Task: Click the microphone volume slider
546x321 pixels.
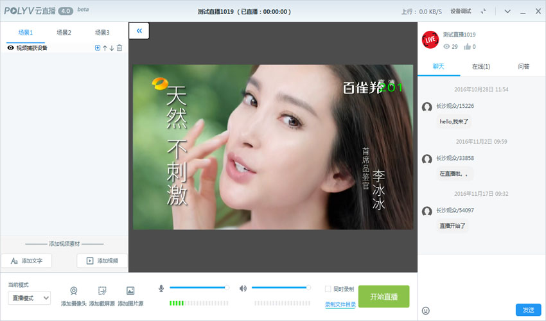Action: pos(198,288)
